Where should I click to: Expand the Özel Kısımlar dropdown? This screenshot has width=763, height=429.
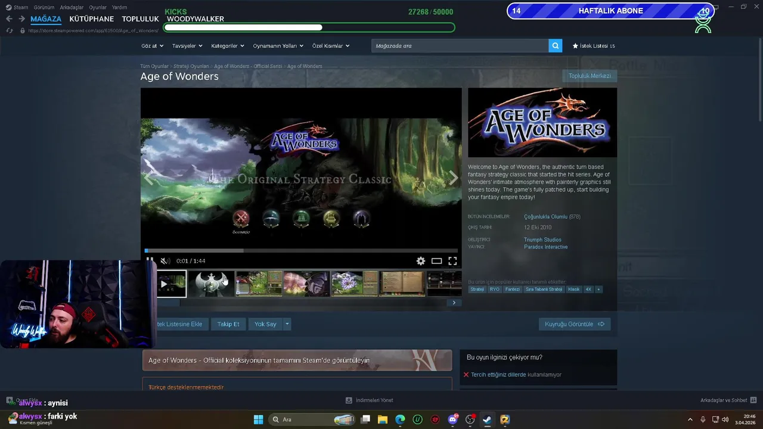[331, 46]
